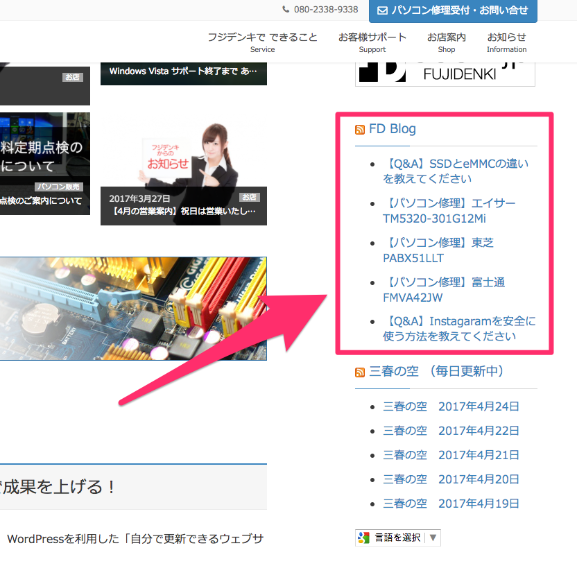This screenshot has height=566, width=577.
Task: Click the phone handset icon in the header
Action: pyautogui.click(x=286, y=10)
